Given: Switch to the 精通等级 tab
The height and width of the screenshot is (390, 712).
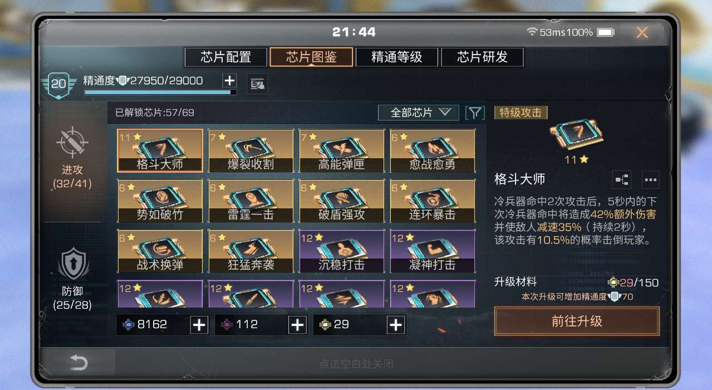Looking at the screenshot, I should pos(397,57).
